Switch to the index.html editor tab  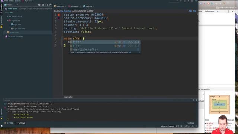point(59,6)
